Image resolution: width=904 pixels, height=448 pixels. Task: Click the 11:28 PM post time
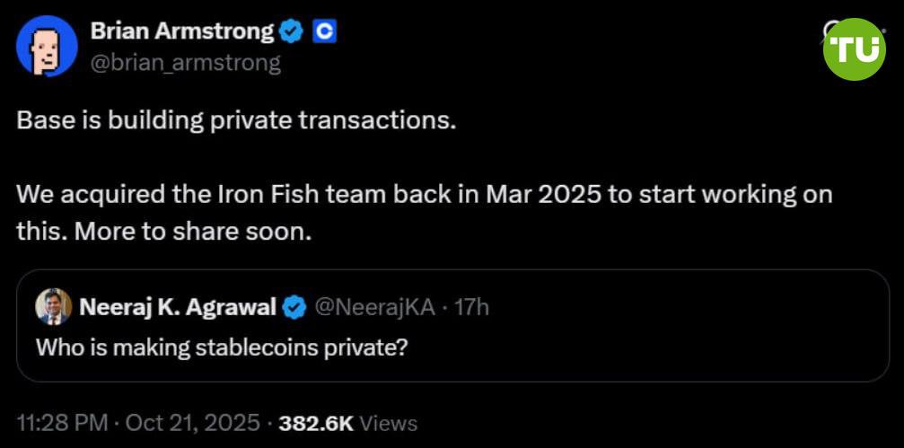(x=63, y=422)
